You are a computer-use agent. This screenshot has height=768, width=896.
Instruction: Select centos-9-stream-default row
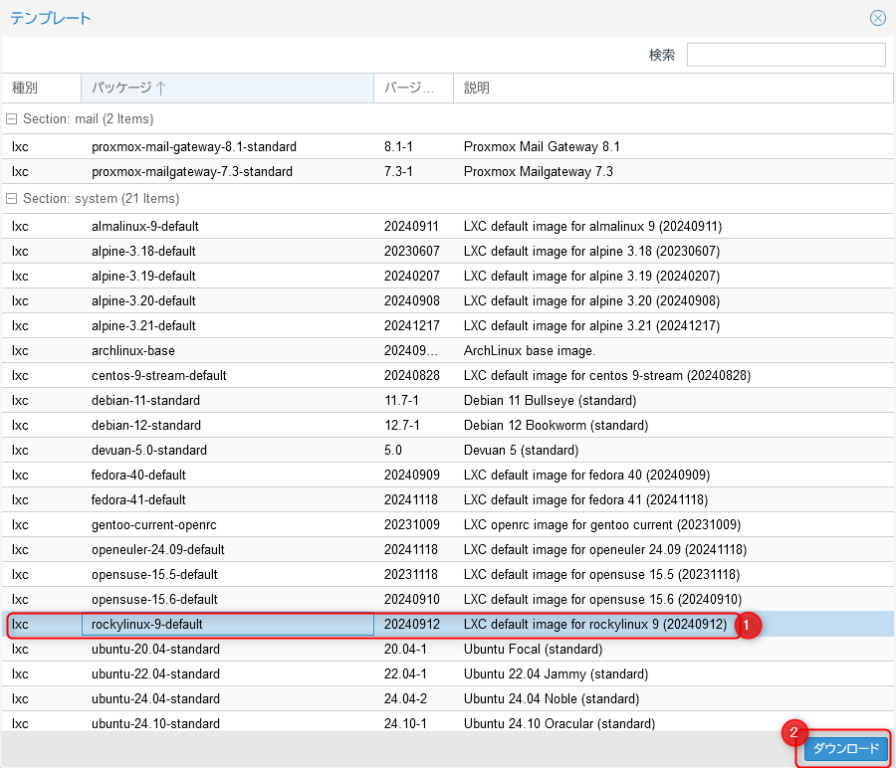[159, 375]
